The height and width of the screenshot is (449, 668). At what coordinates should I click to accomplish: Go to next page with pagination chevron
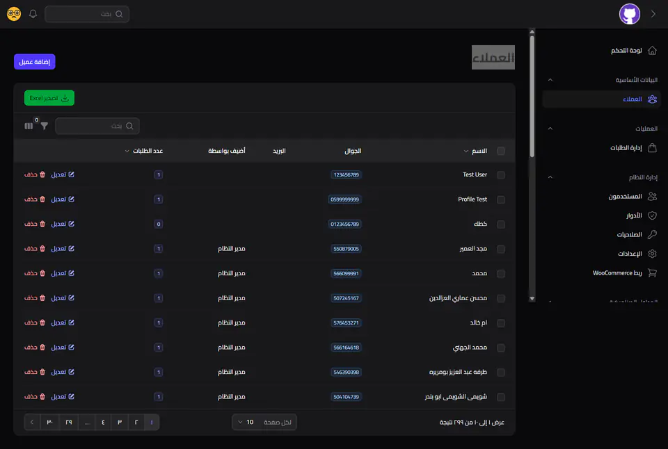32,422
